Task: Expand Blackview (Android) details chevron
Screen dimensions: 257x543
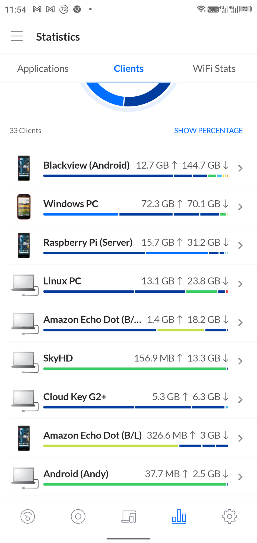Action: [240, 168]
